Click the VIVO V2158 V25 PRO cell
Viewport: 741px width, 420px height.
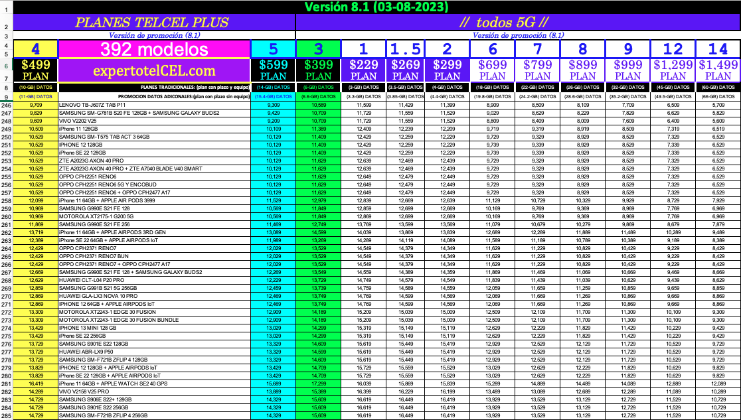point(154,391)
